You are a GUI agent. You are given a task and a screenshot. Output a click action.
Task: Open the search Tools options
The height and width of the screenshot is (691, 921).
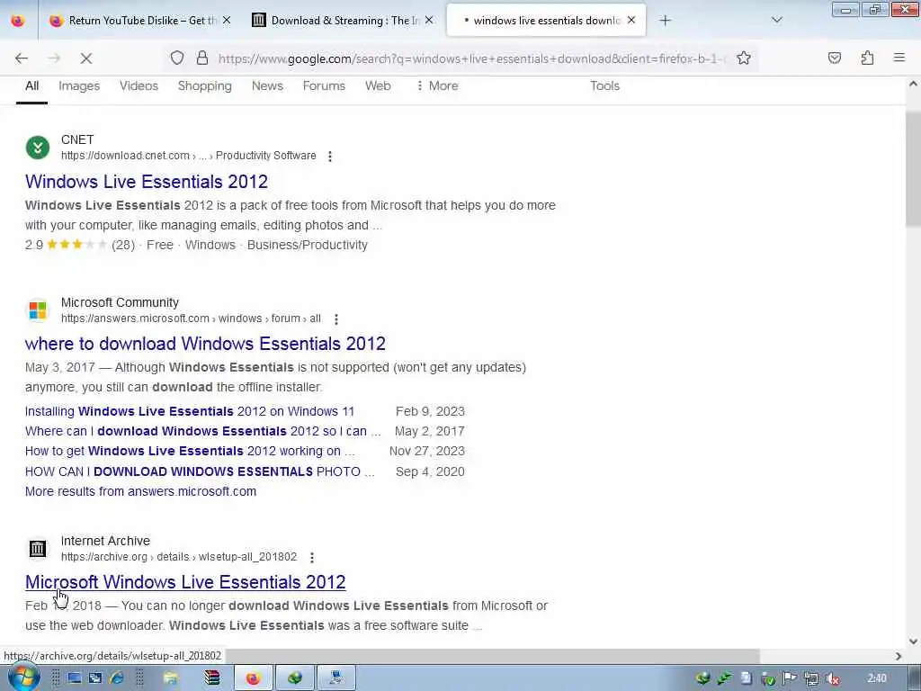coord(604,85)
